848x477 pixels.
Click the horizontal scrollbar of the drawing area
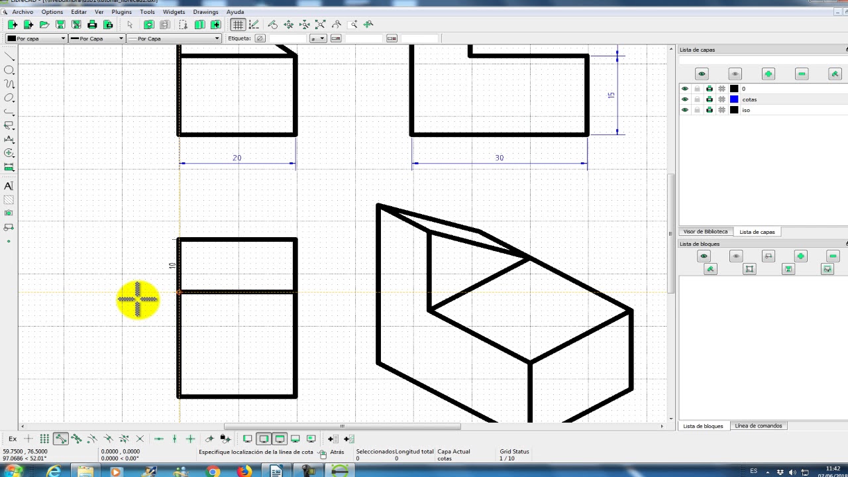pos(342,426)
